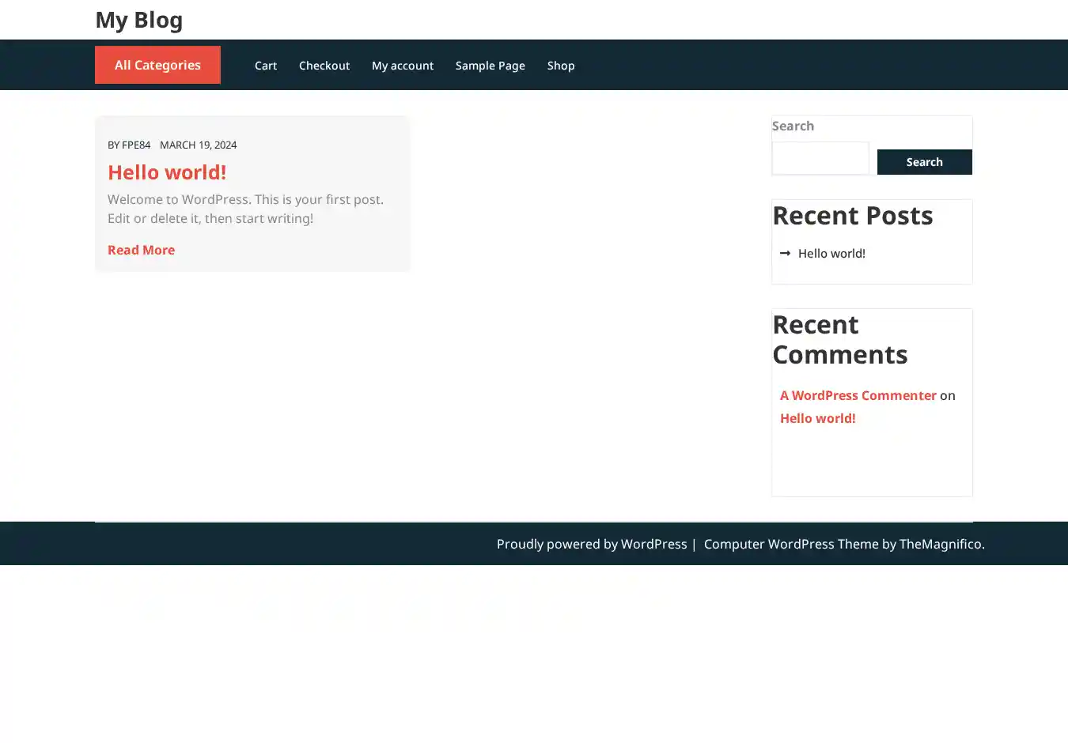Open Hello world! under Recent Posts
1068x743 pixels.
831,253
